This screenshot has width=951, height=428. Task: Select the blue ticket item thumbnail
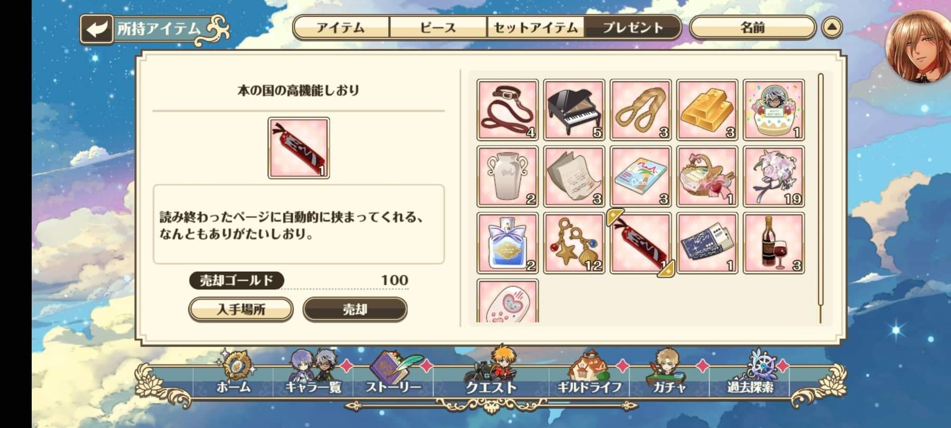pos(707,243)
